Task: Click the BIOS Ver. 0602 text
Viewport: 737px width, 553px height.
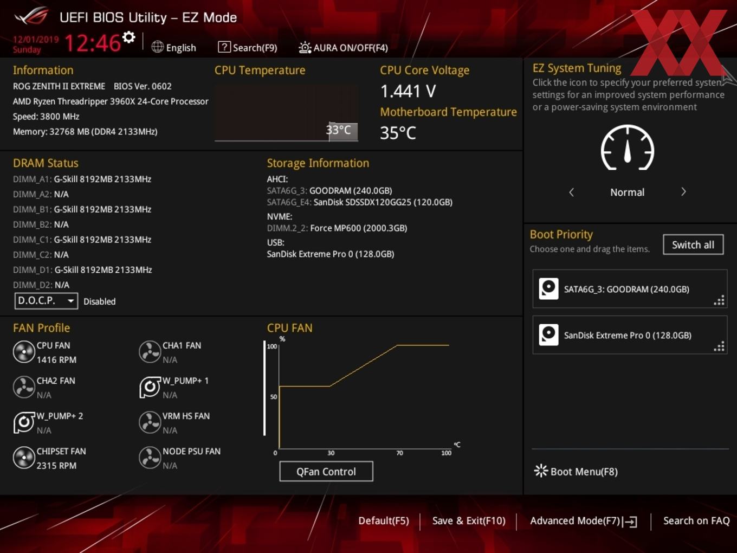Action: pos(143,86)
